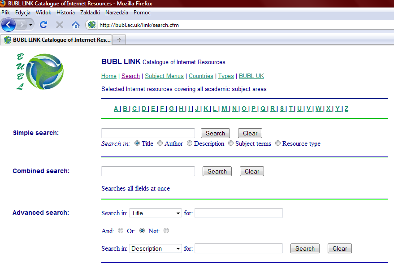Open the Subject Menus link
This screenshot has width=394, height=265.
point(164,76)
